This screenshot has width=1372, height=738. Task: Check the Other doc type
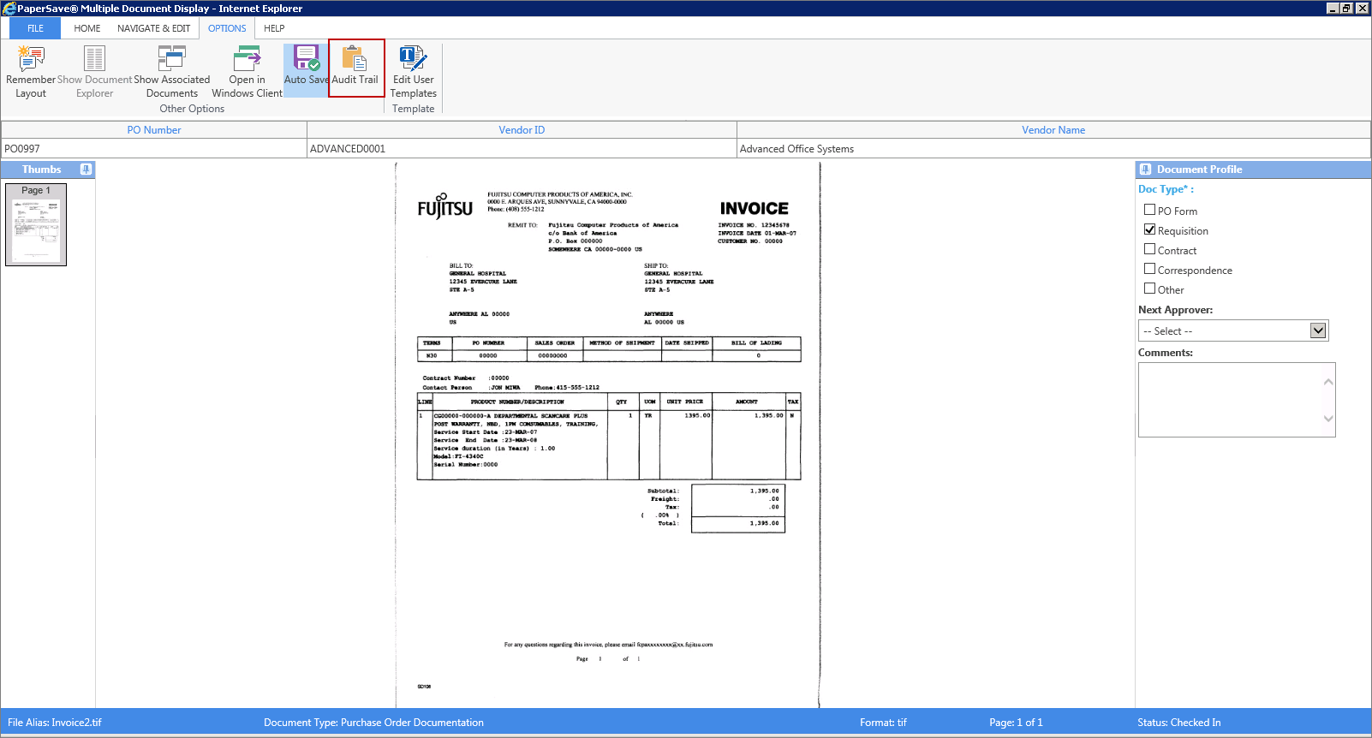tap(1149, 289)
